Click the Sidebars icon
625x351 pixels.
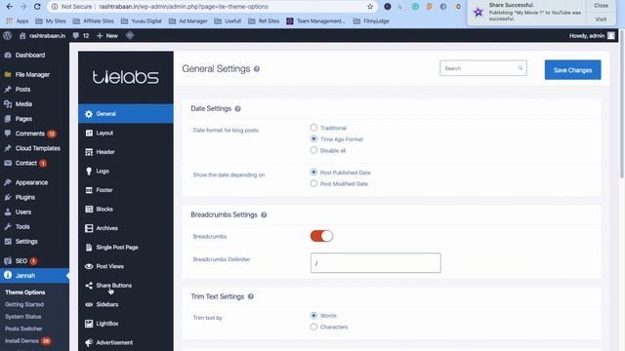[89, 304]
